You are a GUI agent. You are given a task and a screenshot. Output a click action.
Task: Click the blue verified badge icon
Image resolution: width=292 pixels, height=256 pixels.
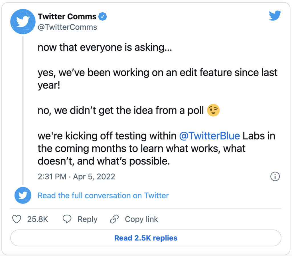point(103,17)
